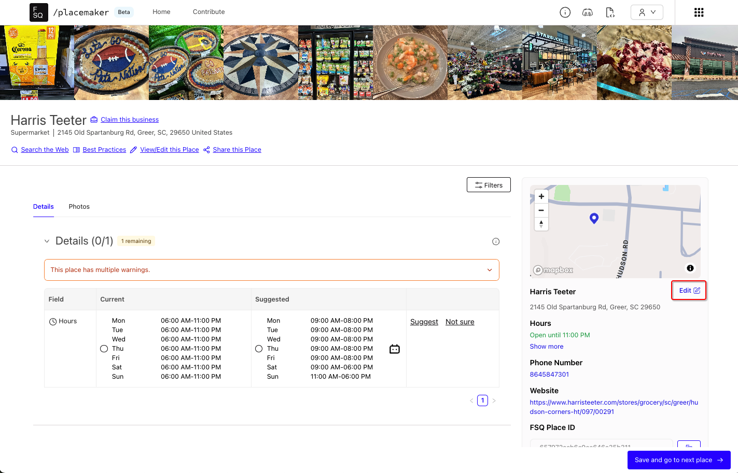Viewport: 738px width, 473px height.
Task: Click the /placemaker title
Action: [81, 12]
